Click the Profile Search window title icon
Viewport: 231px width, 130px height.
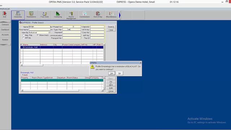(20, 22)
